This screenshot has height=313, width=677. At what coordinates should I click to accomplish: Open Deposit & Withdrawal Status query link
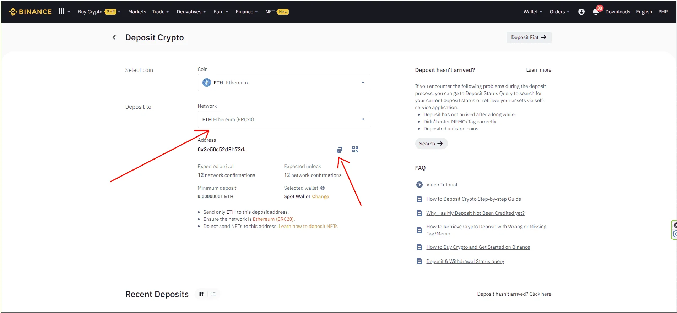coord(465,261)
